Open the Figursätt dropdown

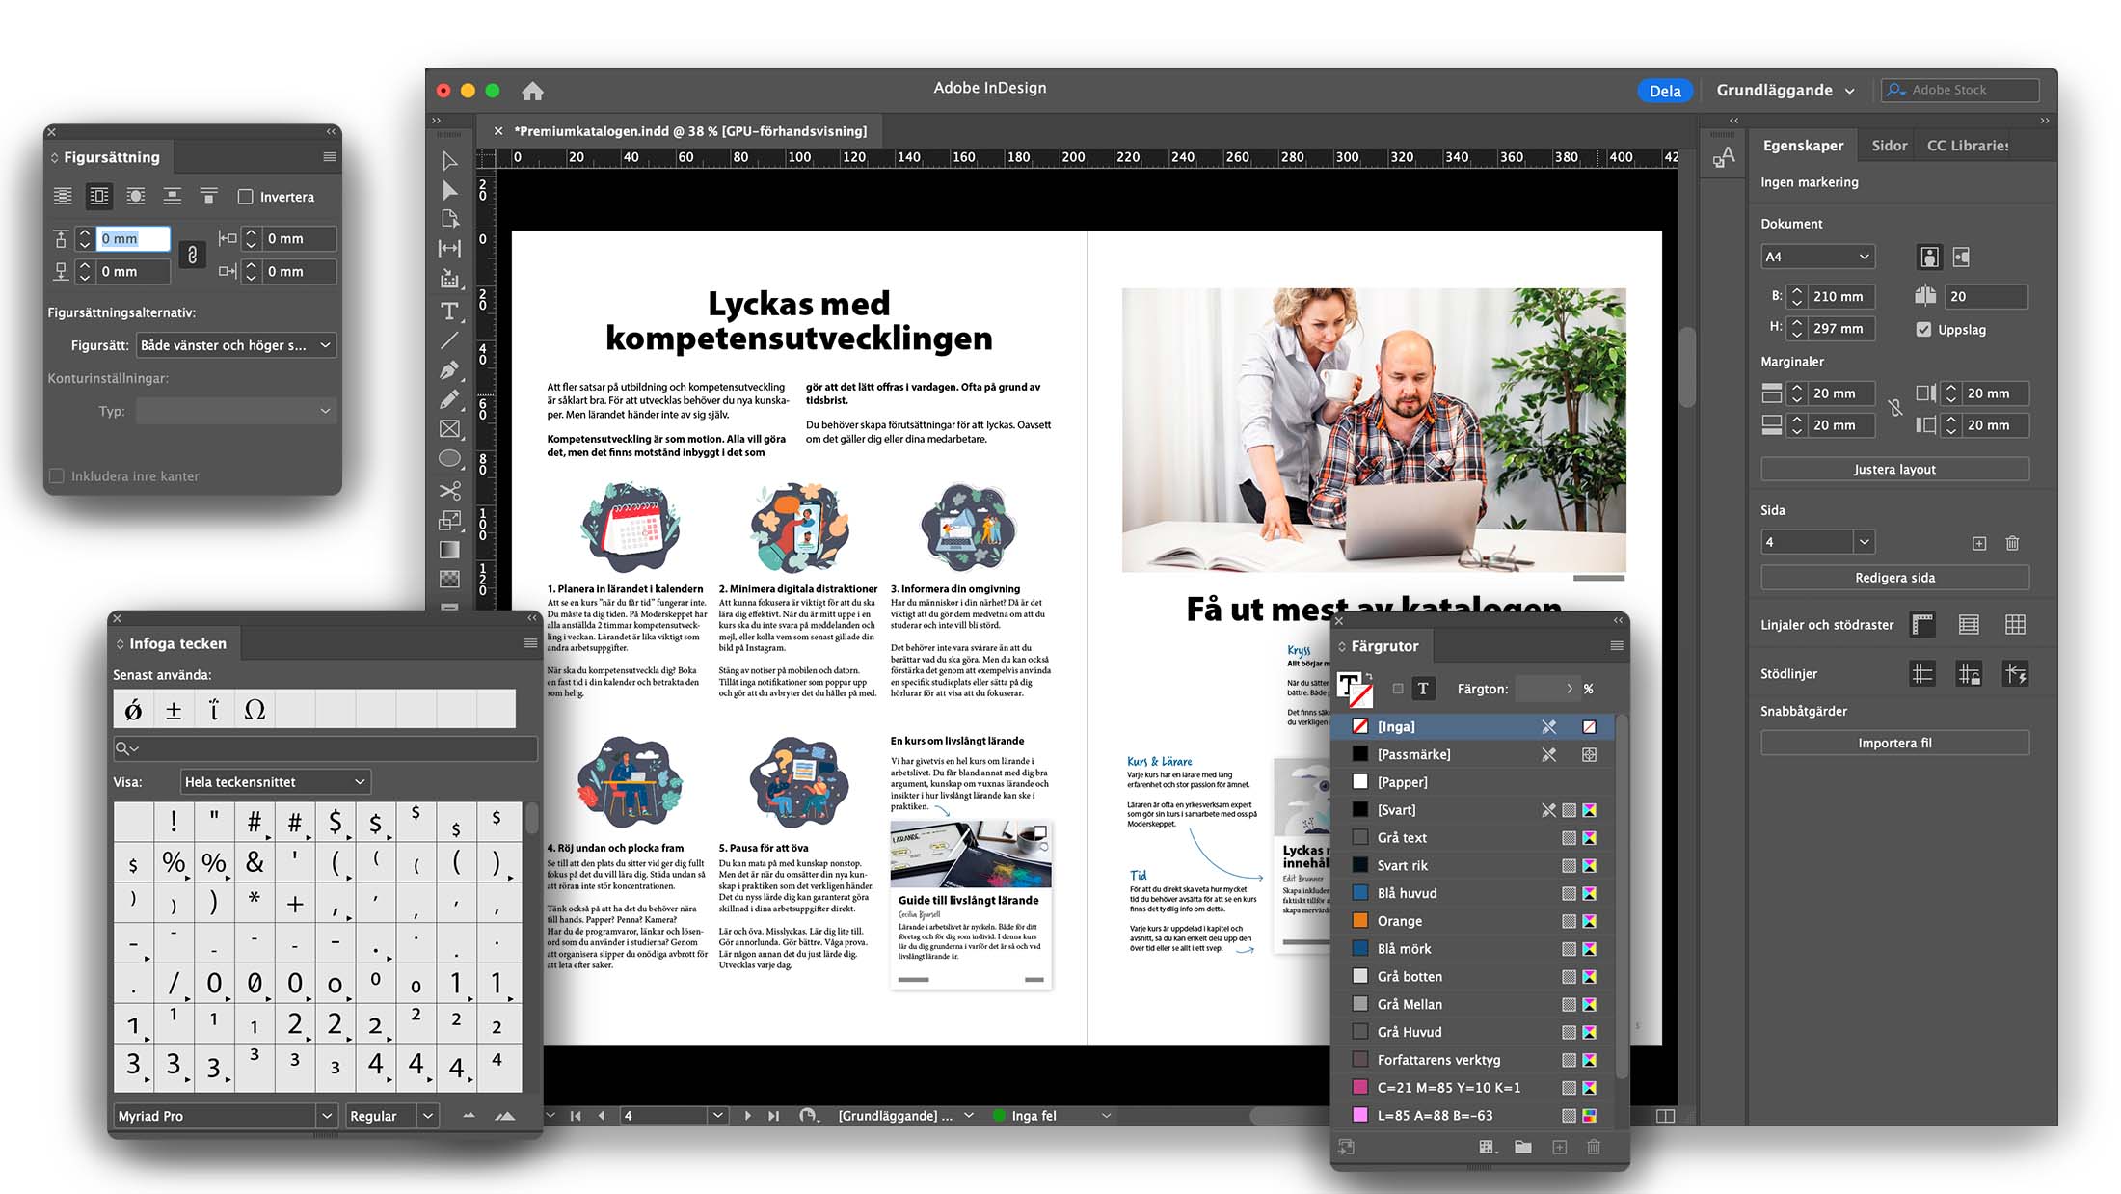pos(234,345)
